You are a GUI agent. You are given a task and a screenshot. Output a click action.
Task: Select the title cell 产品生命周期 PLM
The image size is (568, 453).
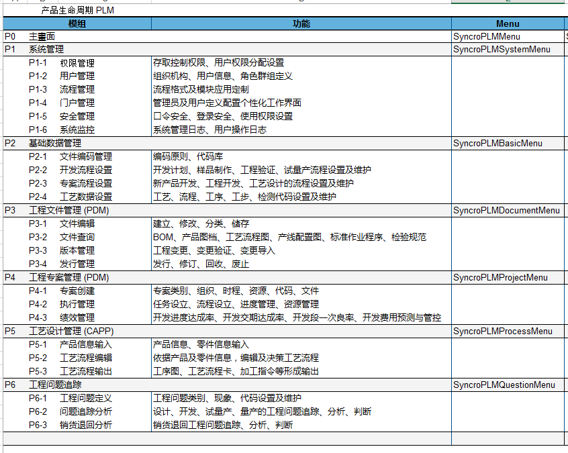(x=77, y=11)
